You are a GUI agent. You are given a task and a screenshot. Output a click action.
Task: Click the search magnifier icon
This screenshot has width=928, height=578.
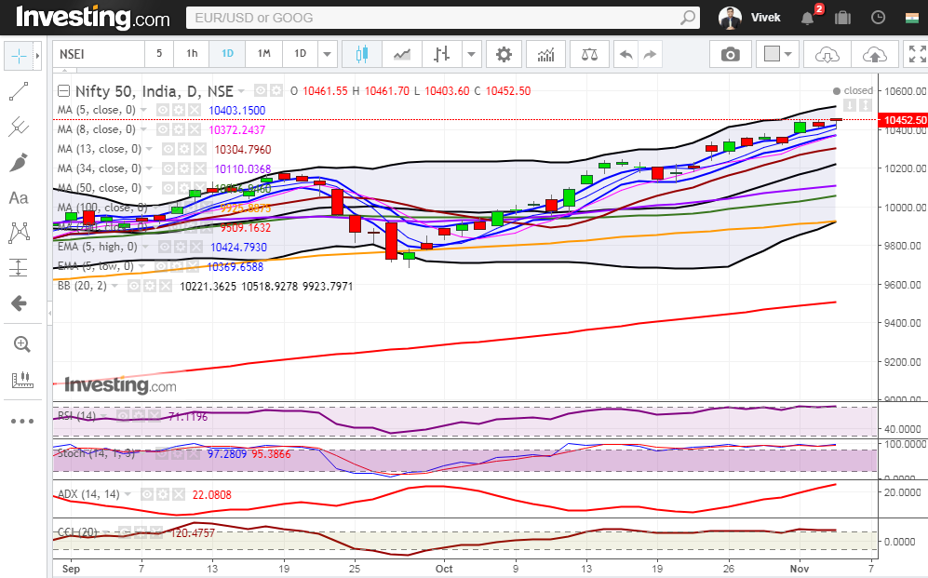coord(687,18)
